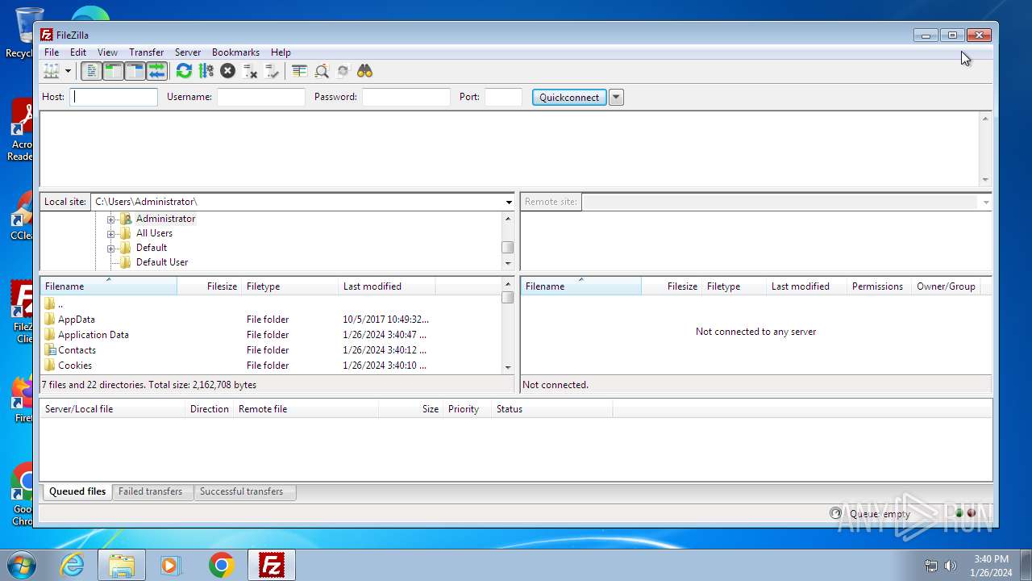Sort local files by Last modified
1032x581 pixels.
pyautogui.click(x=387, y=286)
